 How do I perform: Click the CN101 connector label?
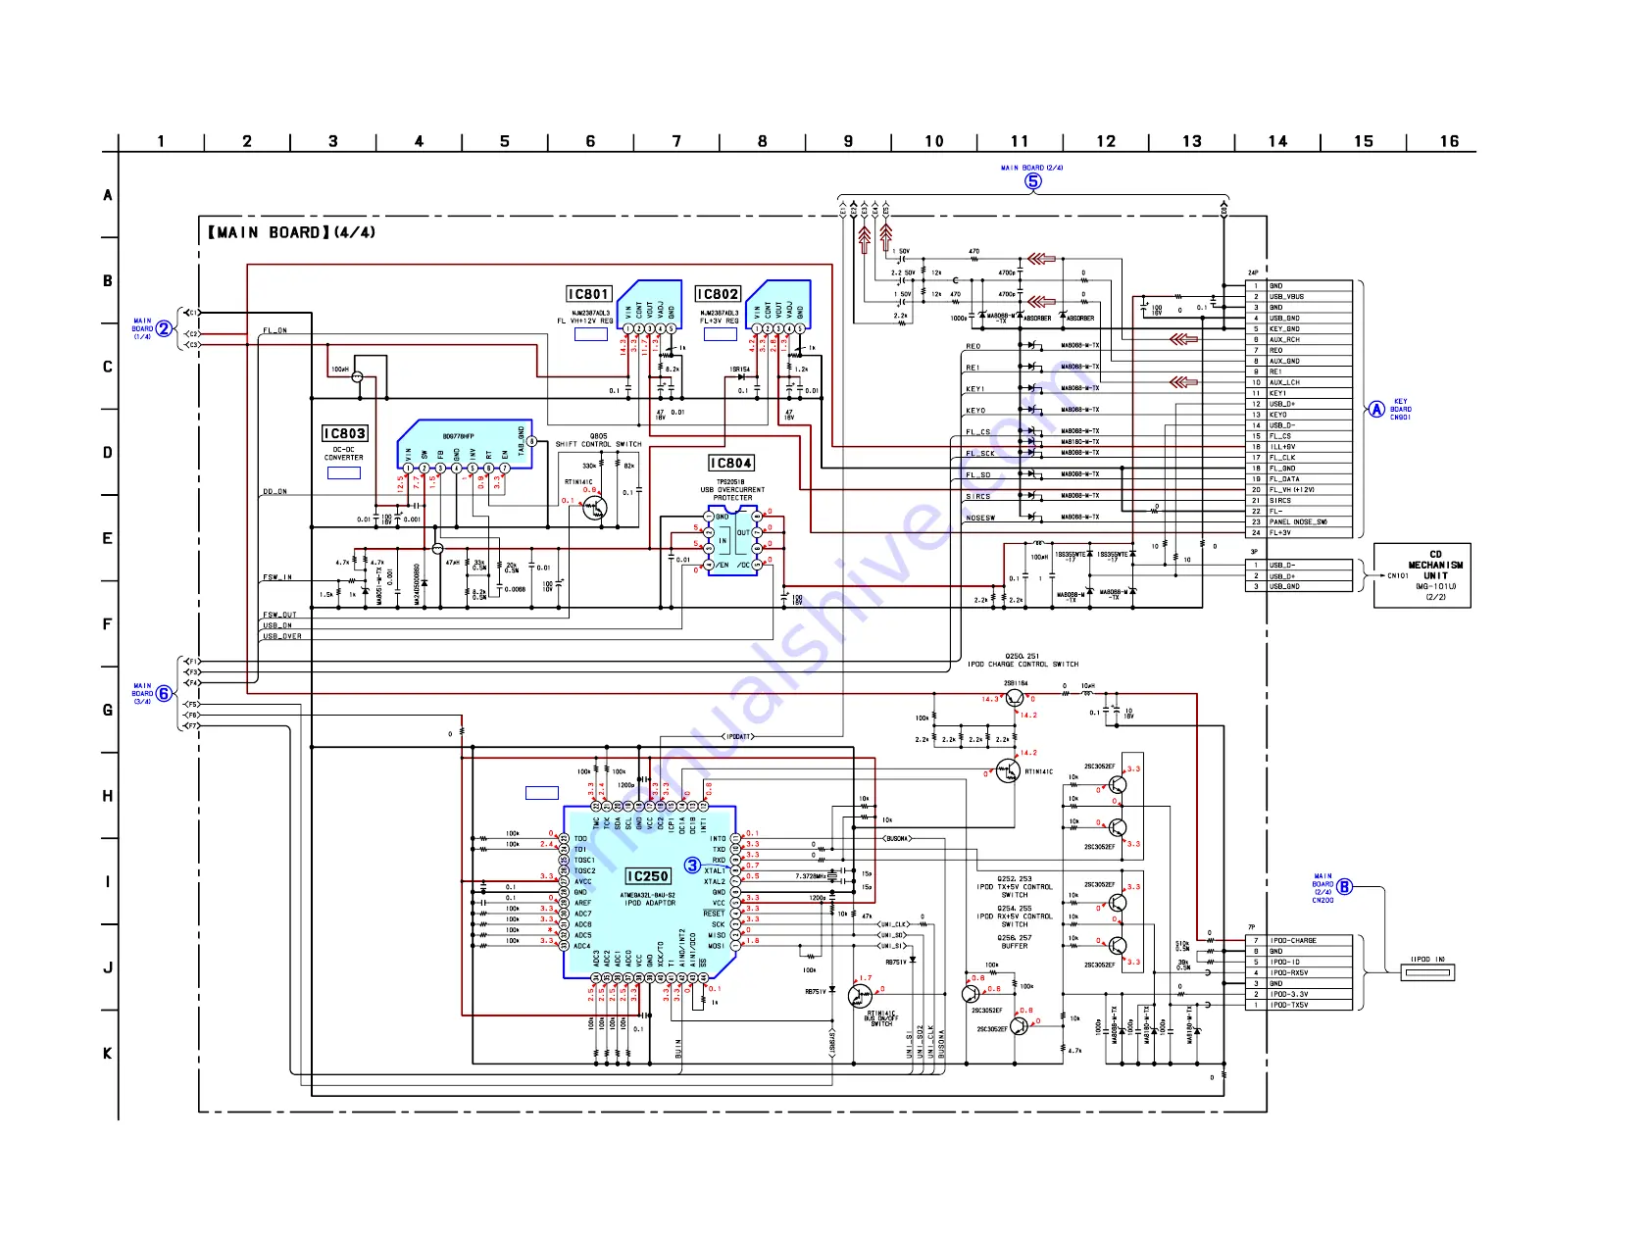point(1398,576)
